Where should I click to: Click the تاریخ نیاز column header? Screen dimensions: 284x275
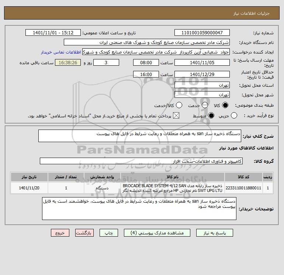point(29,177)
